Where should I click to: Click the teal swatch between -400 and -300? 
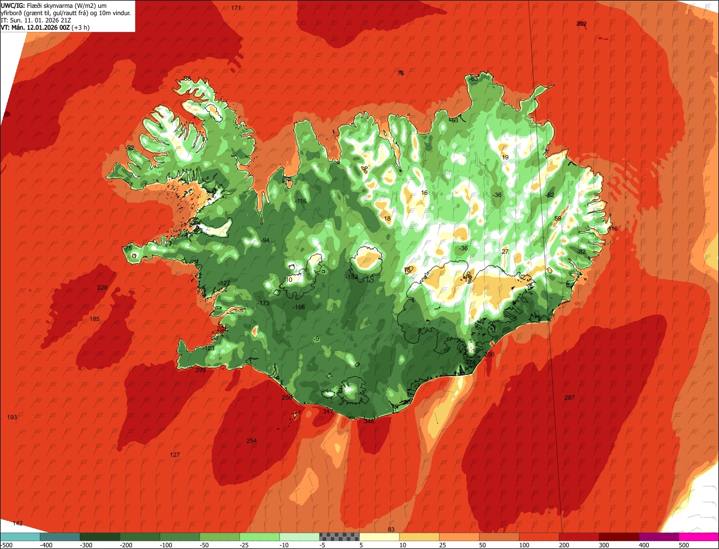click(x=60, y=537)
